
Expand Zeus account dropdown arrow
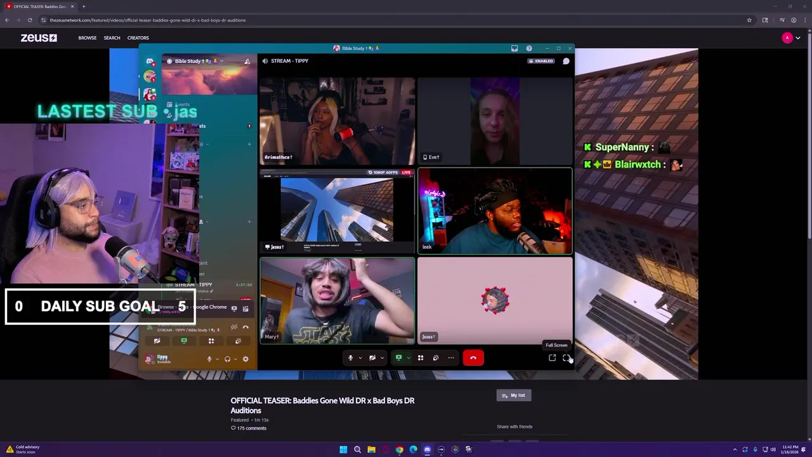click(798, 38)
